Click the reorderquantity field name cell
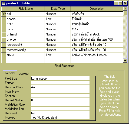 (x=25, y=50)
